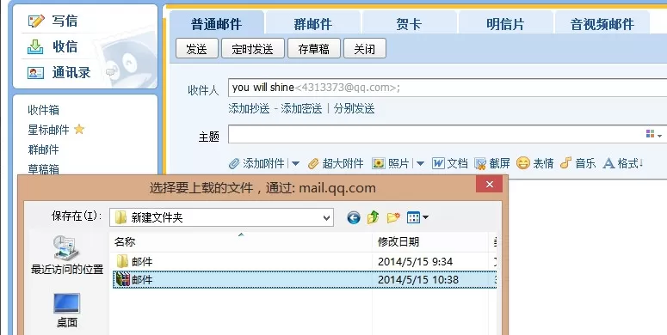Screen dimensions: 667x335
Task: Click the 关闭 button
Action: (365, 48)
